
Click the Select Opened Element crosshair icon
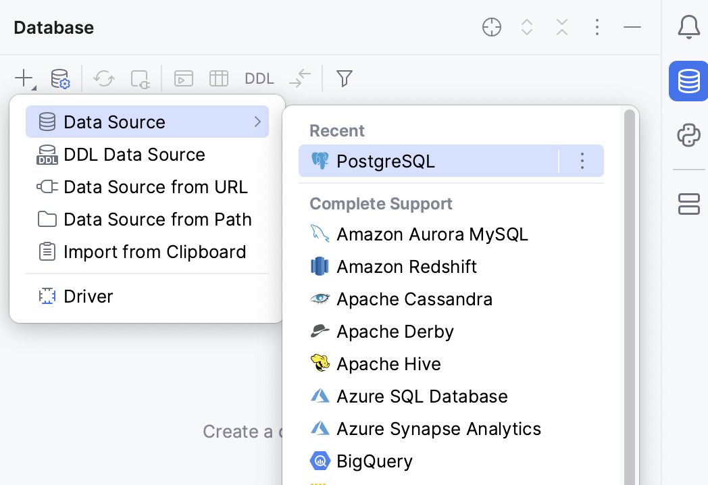pyautogui.click(x=492, y=27)
